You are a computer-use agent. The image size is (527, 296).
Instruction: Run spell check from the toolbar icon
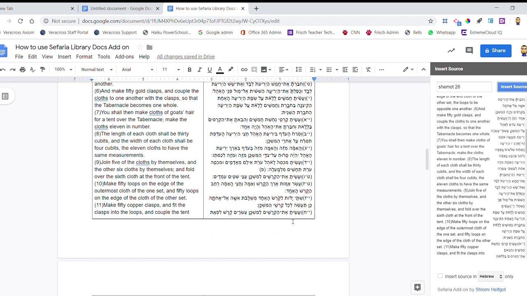click(33, 69)
